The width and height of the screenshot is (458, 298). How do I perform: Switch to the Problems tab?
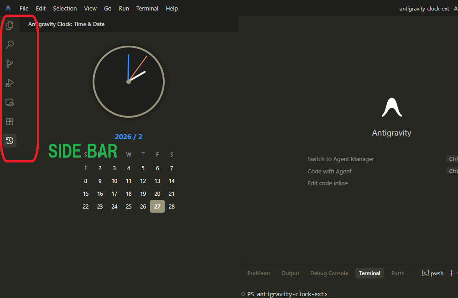(x=259, y=273)
